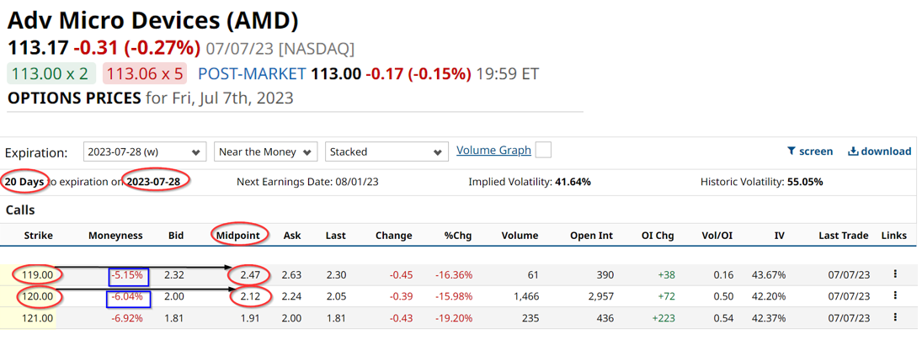Sort by Moneyness column header

click(x=115, y=236)
